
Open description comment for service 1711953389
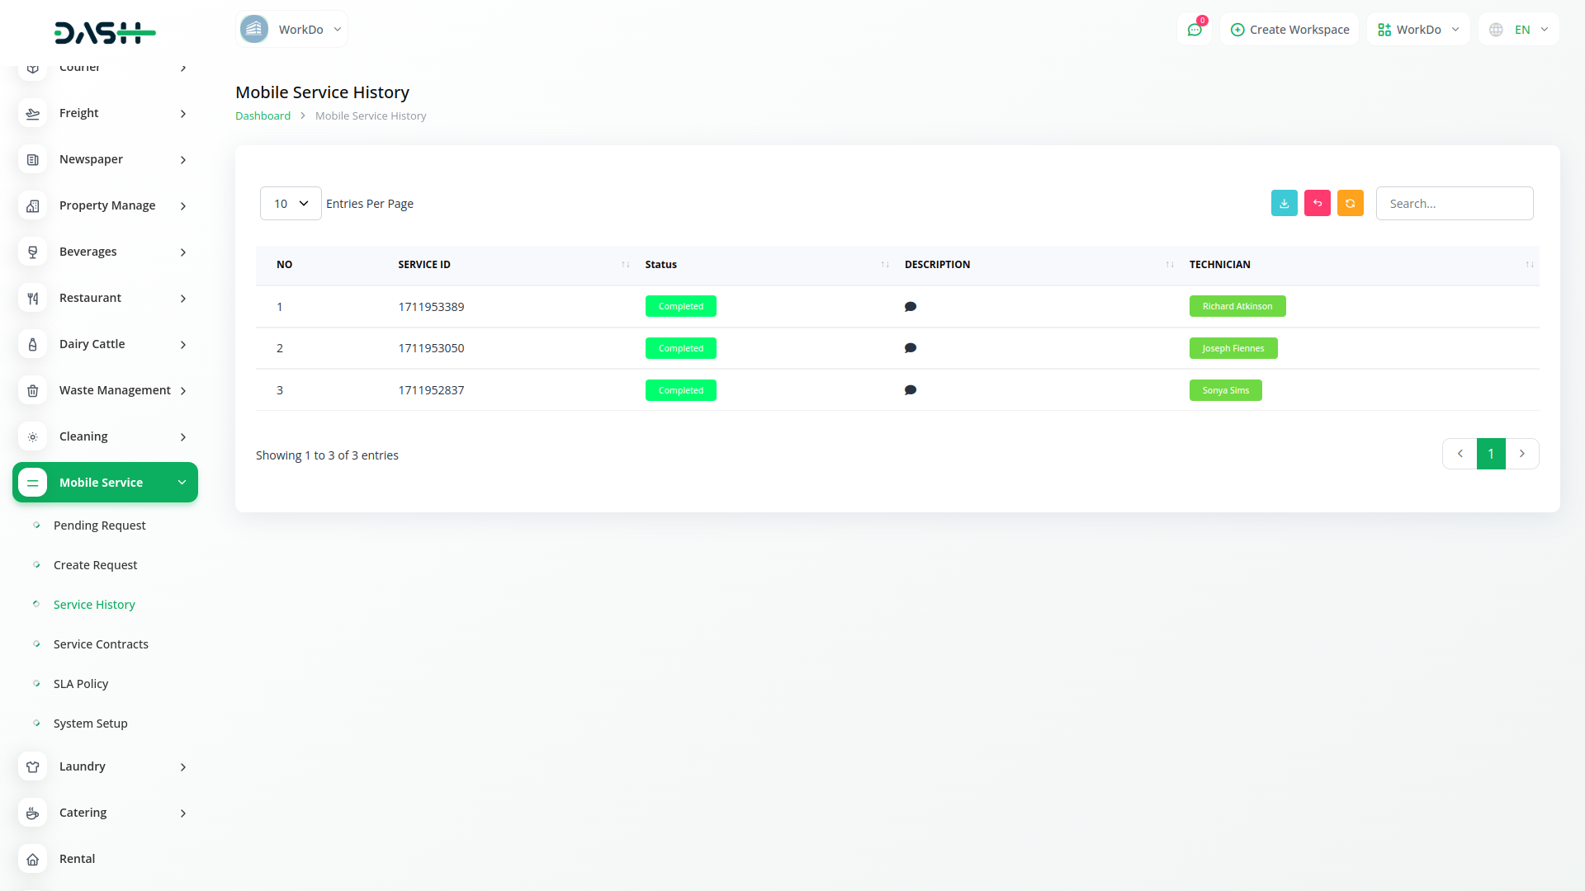910,307
